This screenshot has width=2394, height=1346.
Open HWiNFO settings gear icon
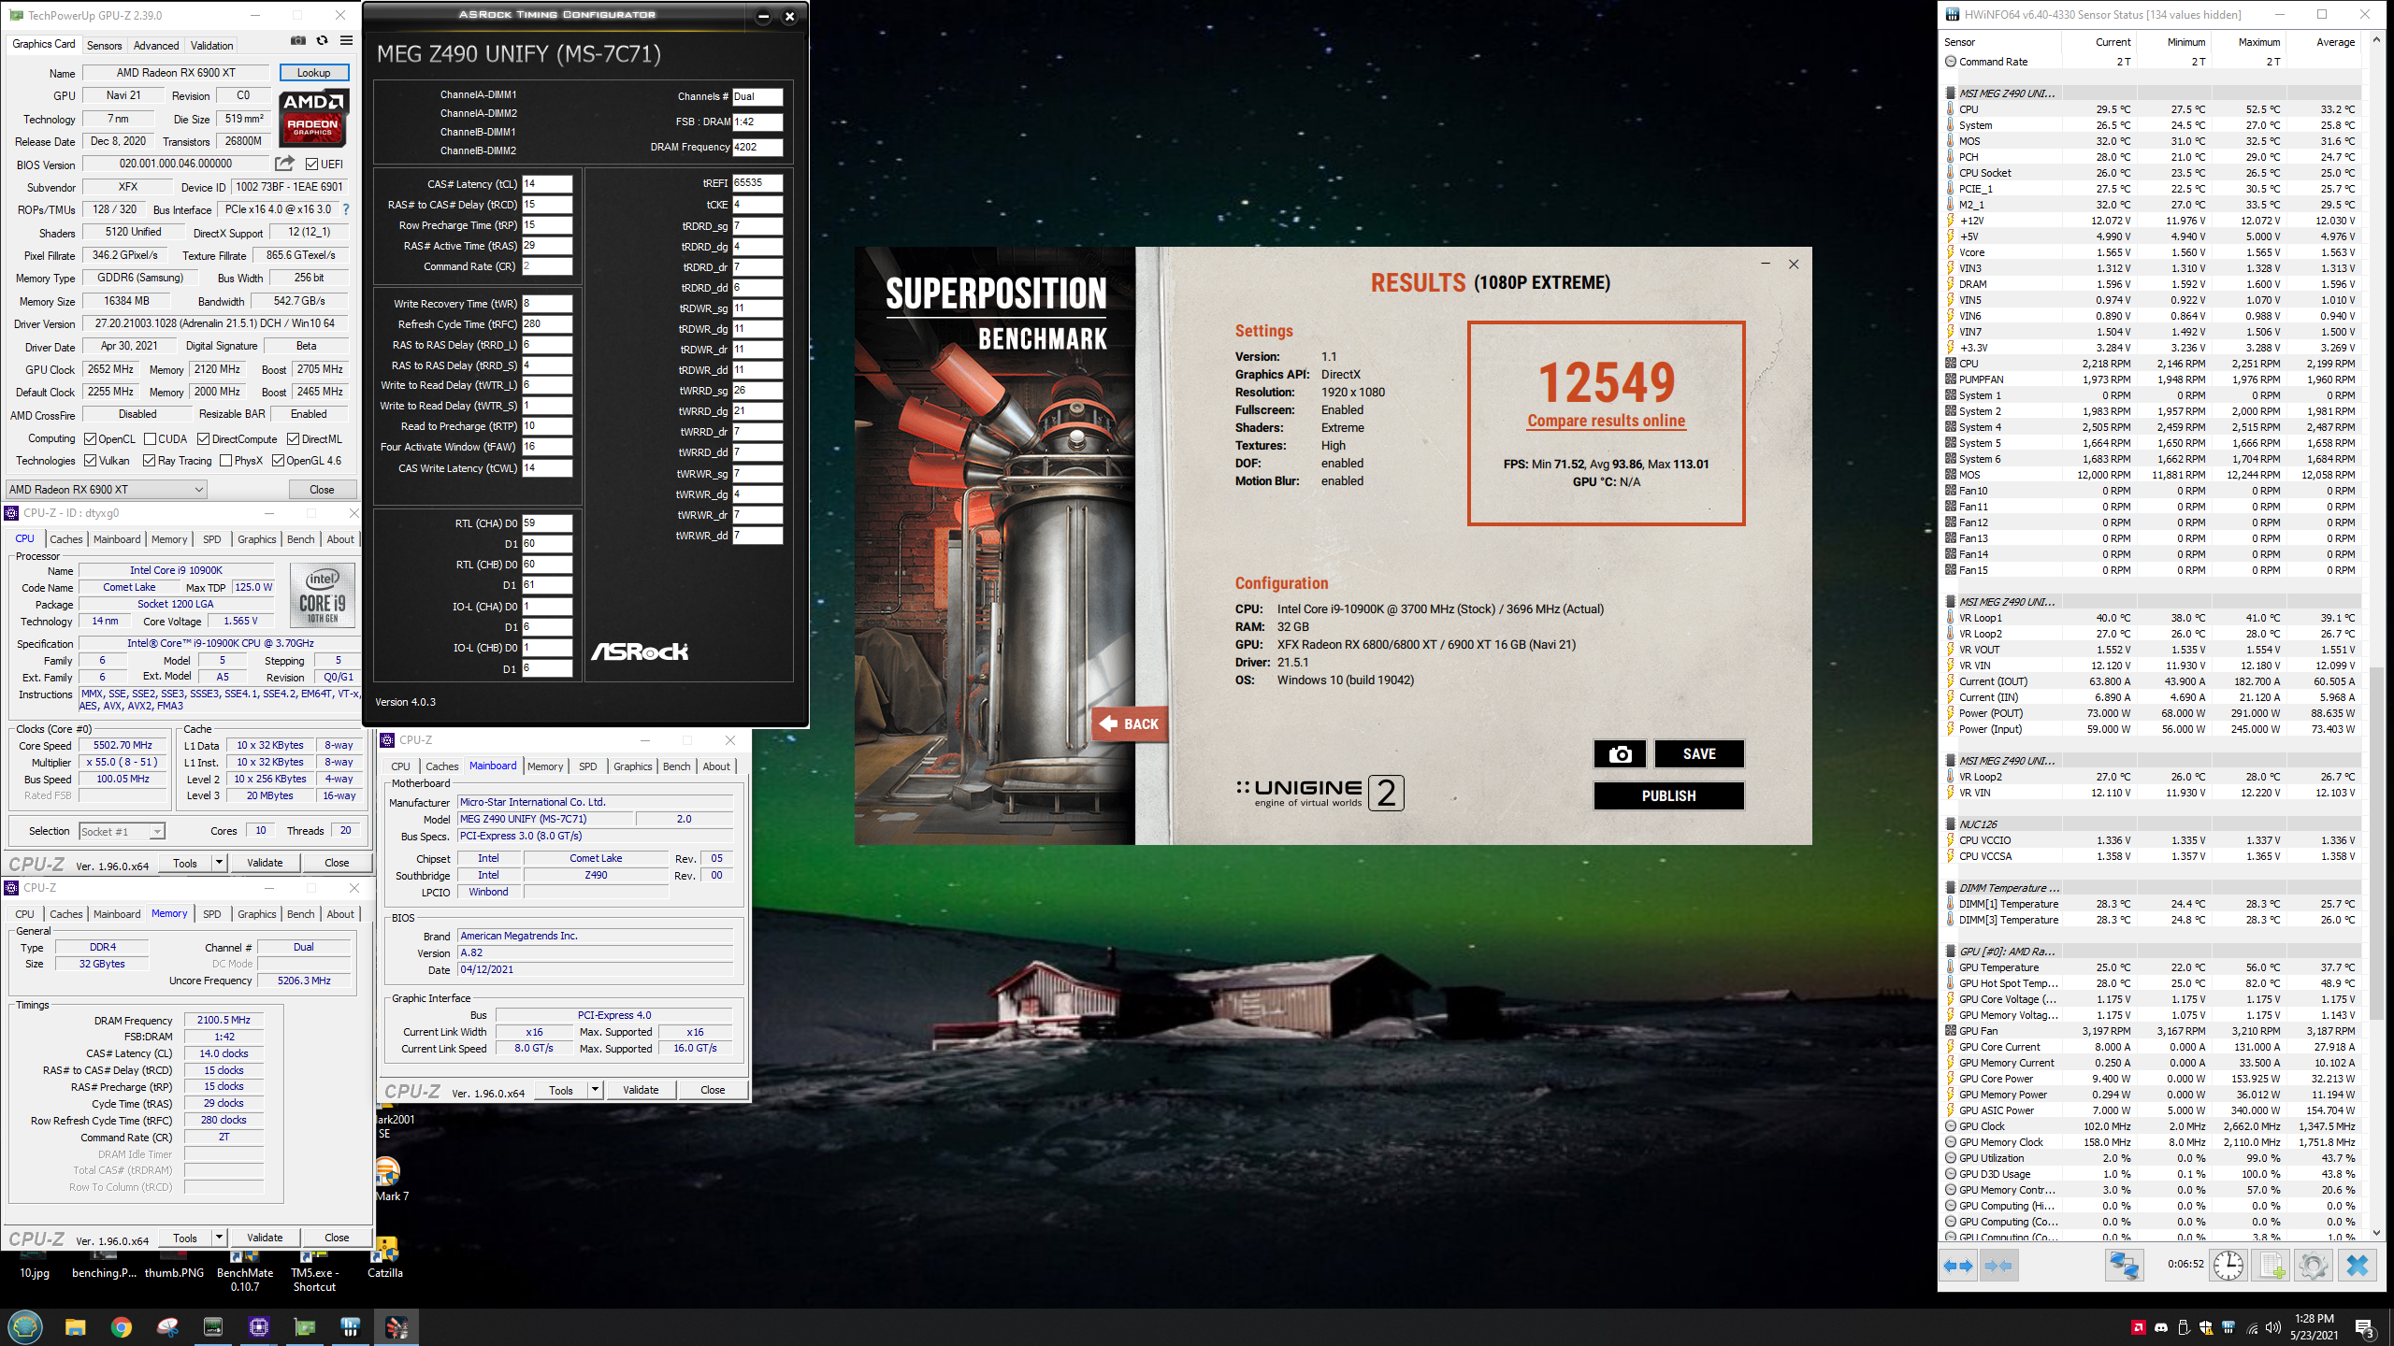(2314, 1266)
